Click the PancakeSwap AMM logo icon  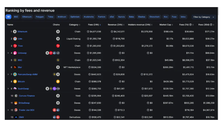pos(15,74)
